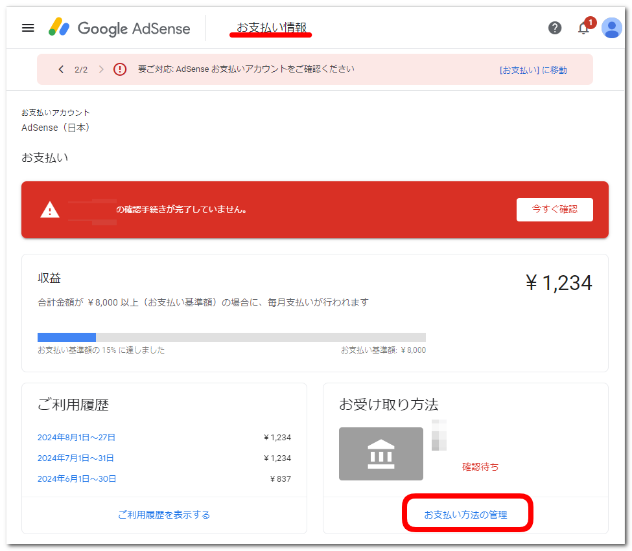This screenshot has height=551, width=632.
Task: Click the ¥ 1,234 earnings total
Action: tap(559, 282)
